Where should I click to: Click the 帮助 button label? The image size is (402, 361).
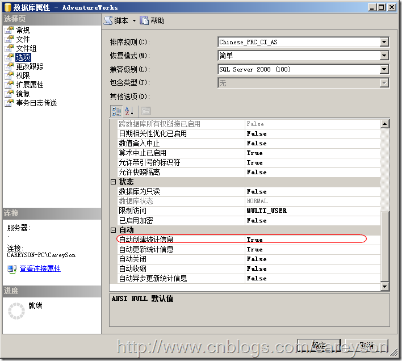pos(157,20)
